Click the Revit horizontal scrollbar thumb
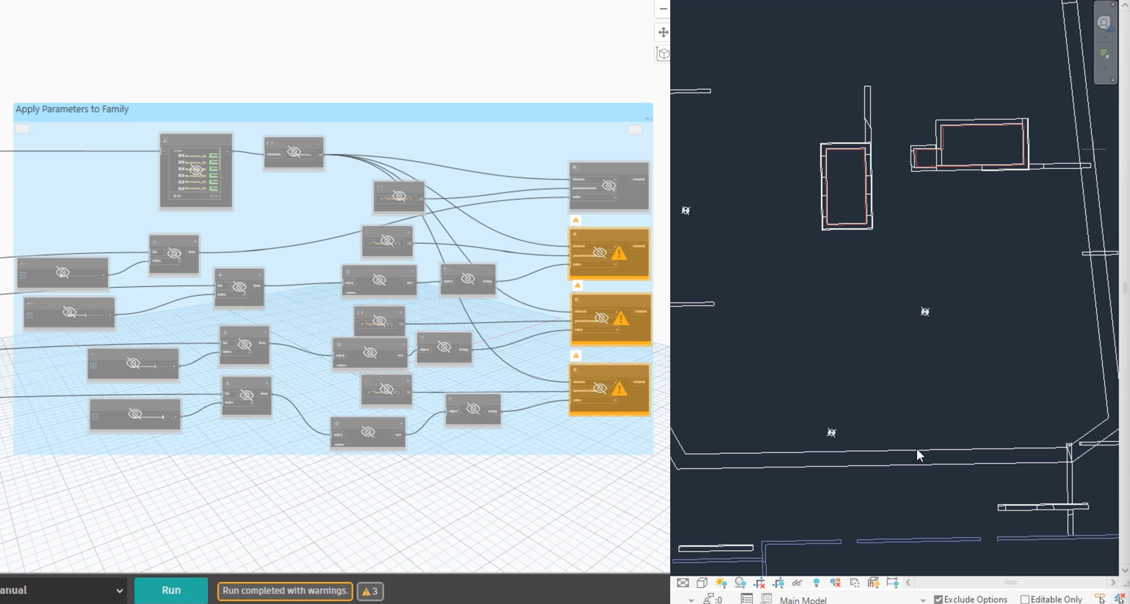Viewport: 1130px width, 604px height. (1010, 583)
